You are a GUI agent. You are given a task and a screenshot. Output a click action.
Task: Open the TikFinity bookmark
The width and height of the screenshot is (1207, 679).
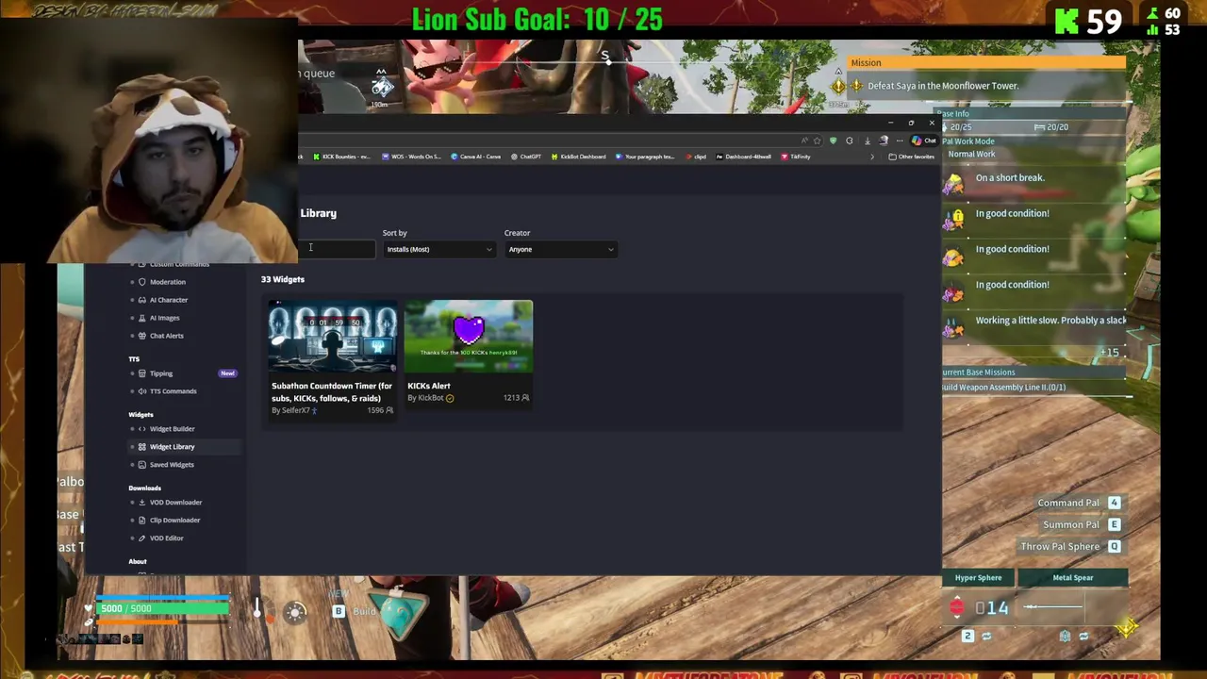point(795,157)
